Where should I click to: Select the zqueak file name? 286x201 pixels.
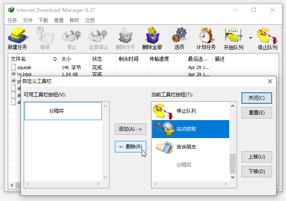(24, 67)
